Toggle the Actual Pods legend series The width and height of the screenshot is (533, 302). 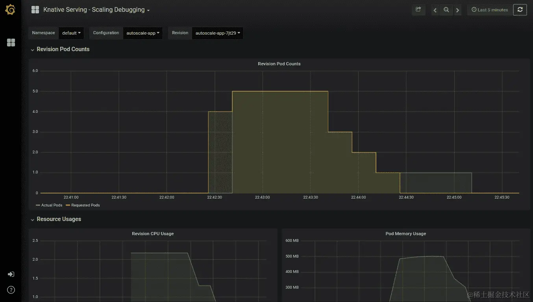[49, 205]
